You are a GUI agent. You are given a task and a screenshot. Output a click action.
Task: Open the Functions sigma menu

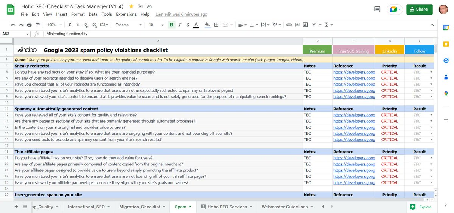[x=328, y=25]
